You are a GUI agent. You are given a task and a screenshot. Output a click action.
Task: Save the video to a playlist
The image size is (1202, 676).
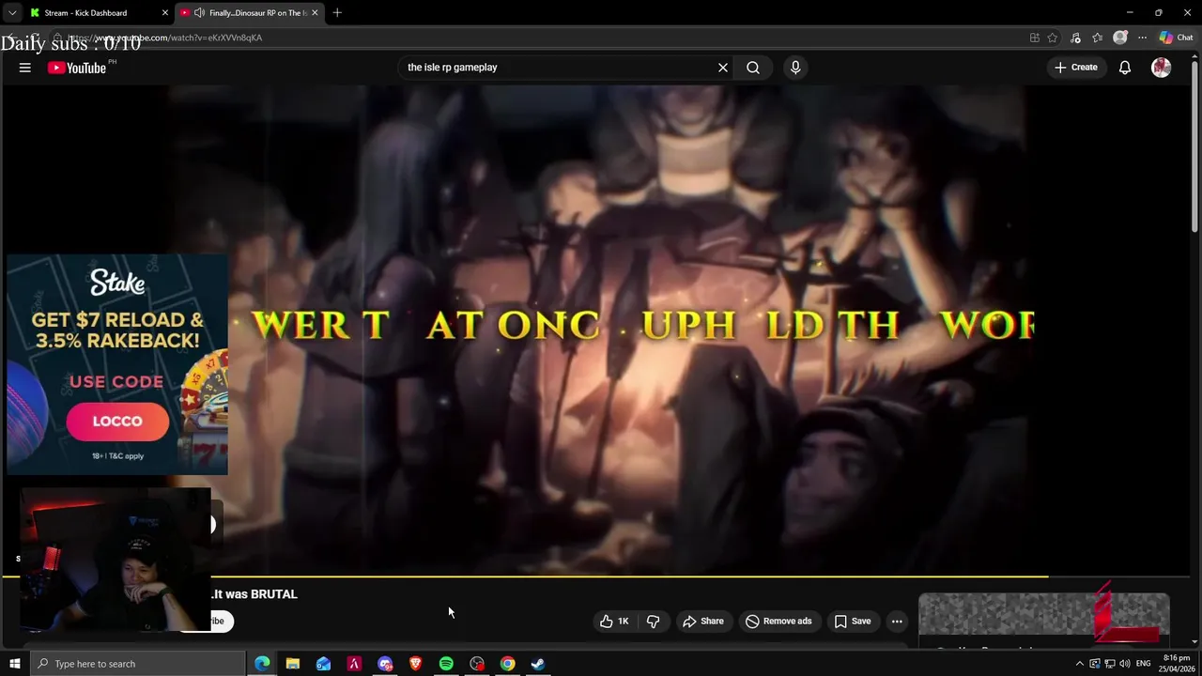(853, 621)
